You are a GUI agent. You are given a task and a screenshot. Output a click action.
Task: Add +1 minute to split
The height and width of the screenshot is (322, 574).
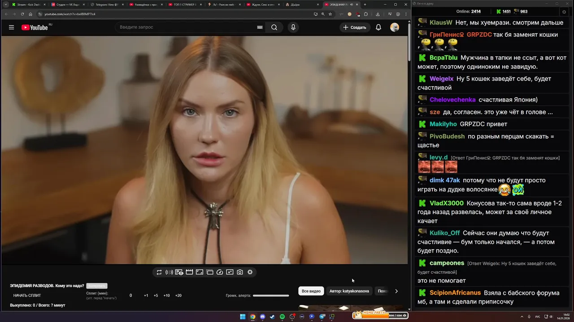pyautogui.click(x=146, y=296)
